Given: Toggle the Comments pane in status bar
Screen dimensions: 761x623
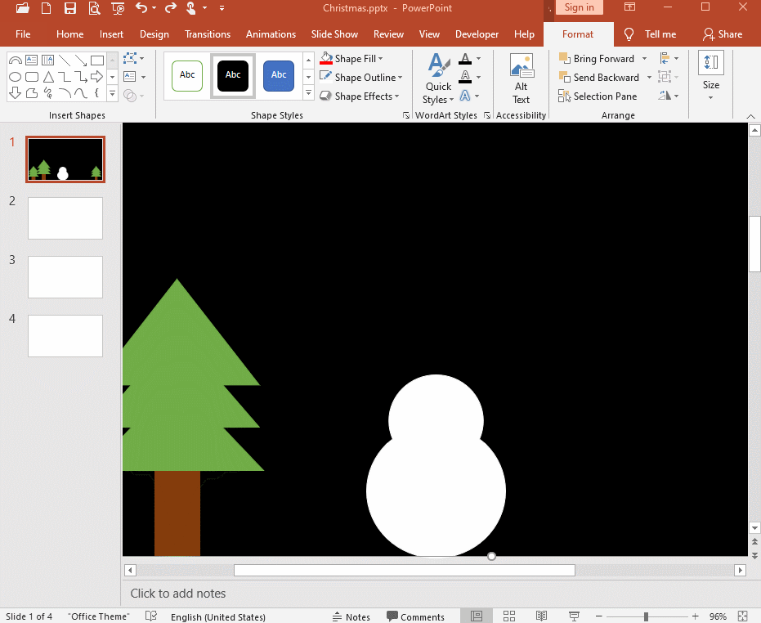Looking at the screenshot, I should tap(415, 616).
